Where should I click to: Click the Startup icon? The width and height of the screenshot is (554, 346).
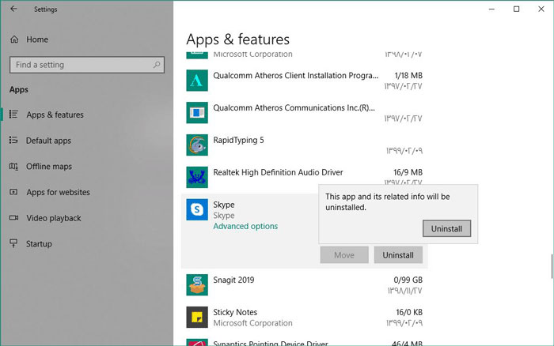tap(13, 243)
